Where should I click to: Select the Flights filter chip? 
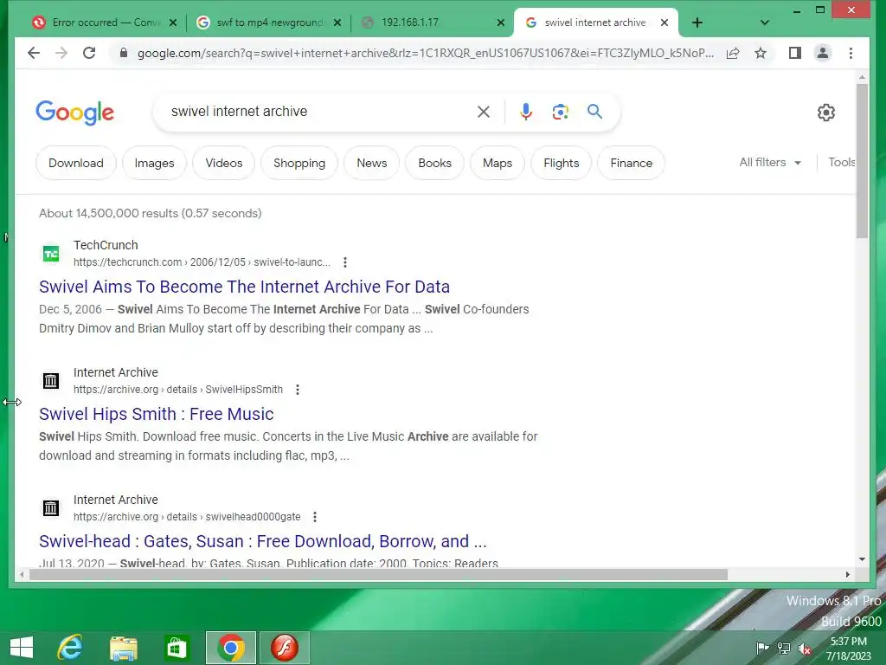pos(561,163)
